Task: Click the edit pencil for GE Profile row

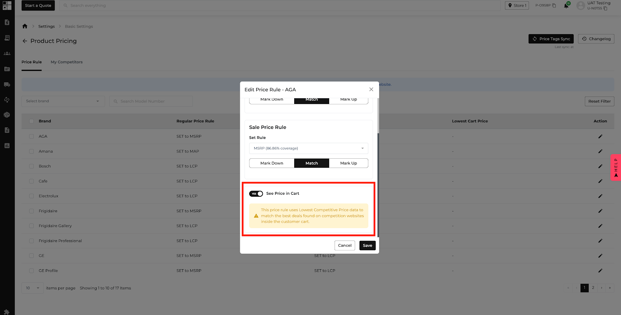Action: (600, 271)
